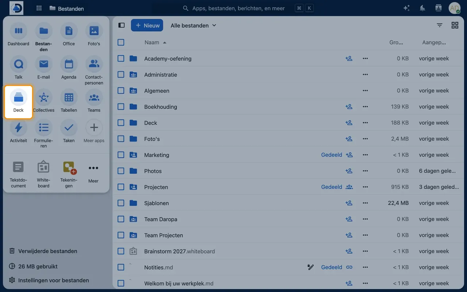Tick the Sjablonen folder checkbox
This screenshot has width=467, height=292.
(121, 203)
